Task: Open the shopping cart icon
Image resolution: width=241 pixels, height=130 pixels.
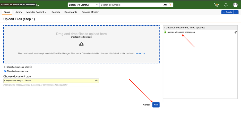Action: tap(216, 5)
